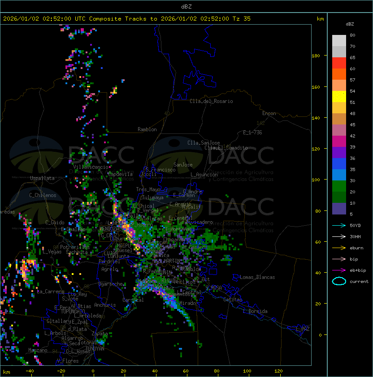Click the dBZ title at the top
The image size is (373, 377).
click(x=186, y=7)
